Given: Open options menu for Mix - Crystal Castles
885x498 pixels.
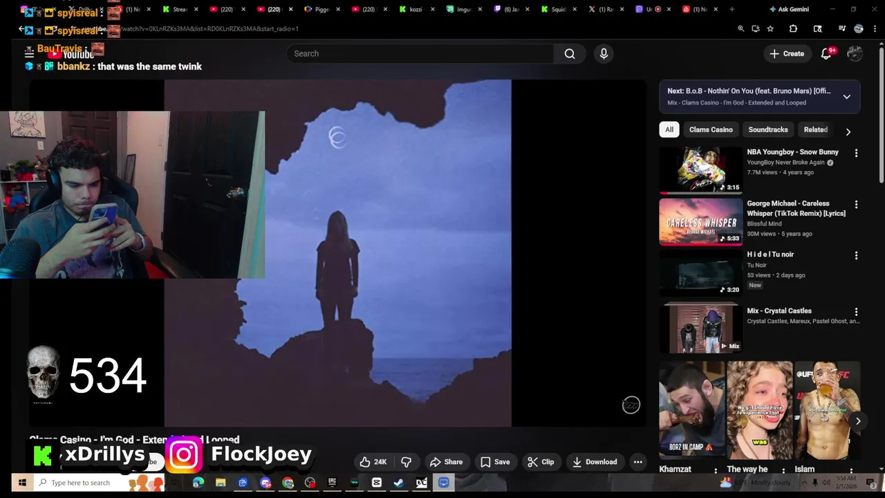Looking at the screenshot, I should coord(856,312).
